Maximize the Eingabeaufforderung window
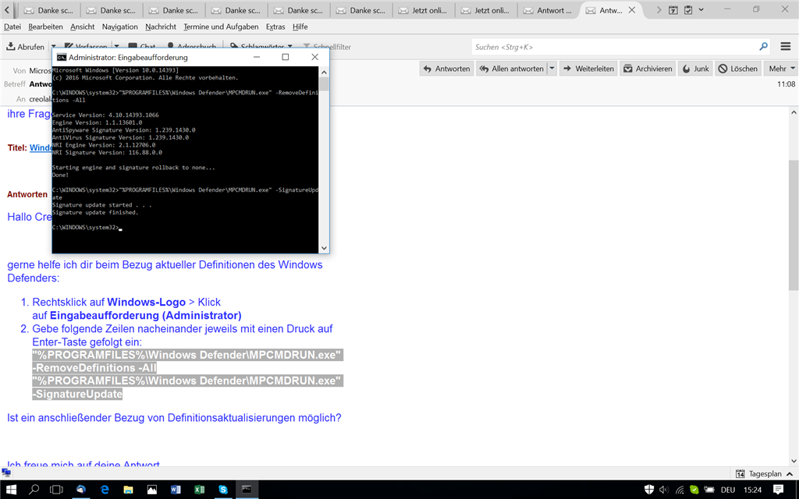799x499 pixels. point(286,57)
